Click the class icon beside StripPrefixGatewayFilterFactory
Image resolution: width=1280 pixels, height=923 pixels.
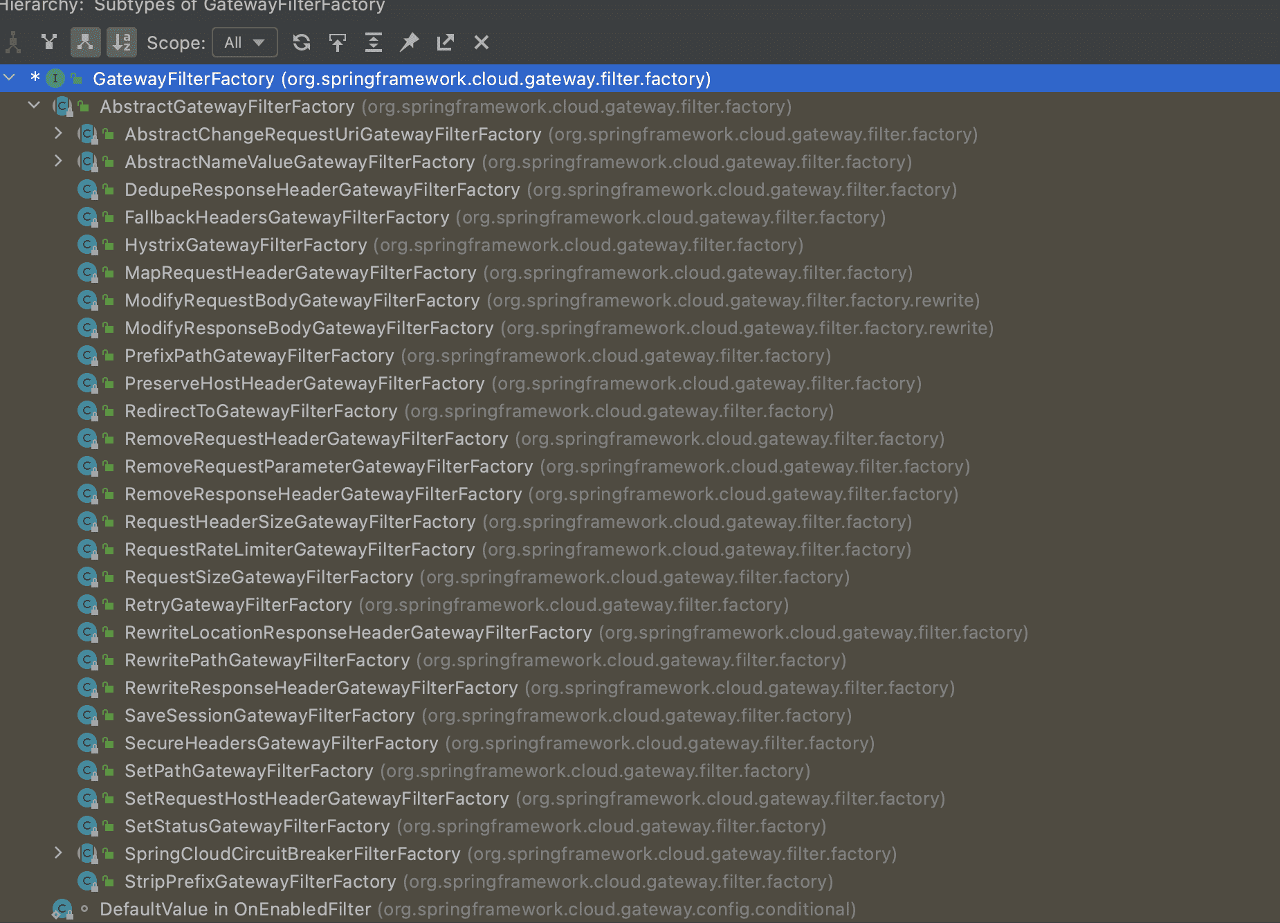pos(87,881)
